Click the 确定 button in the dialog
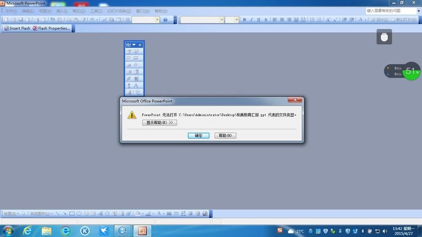This screenshot has width=422, height=237. point(198,136)
